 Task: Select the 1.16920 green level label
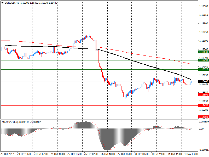click(204, 69)
